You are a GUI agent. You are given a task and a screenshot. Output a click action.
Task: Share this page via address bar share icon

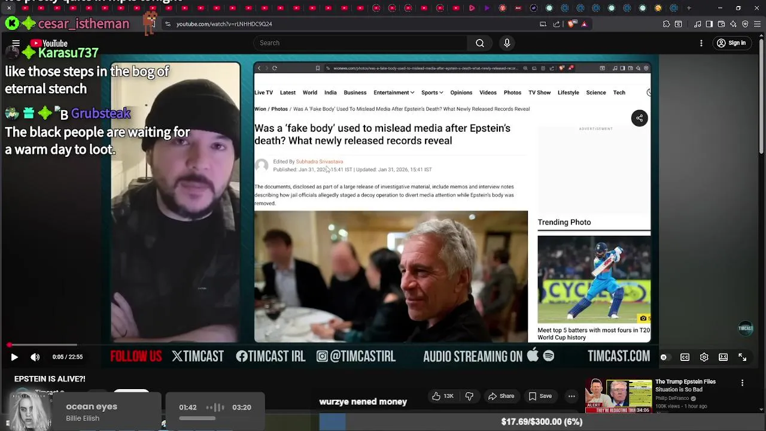pyautogui.click(x=557, y=24)
